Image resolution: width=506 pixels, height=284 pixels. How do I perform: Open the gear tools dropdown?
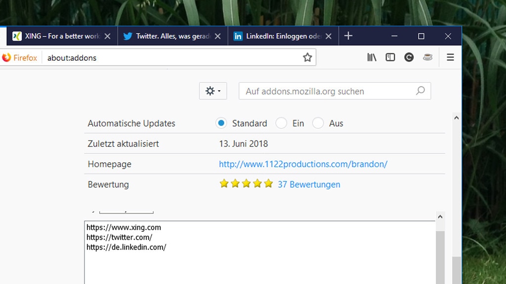tap(213, 91)
